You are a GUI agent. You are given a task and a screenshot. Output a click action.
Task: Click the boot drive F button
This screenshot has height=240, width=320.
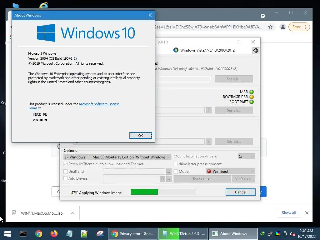coord(208,110)
